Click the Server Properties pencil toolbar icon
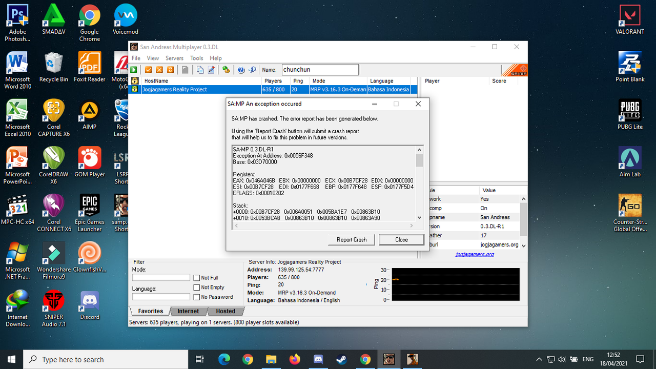Image resolution: width=656 pixels, height=369 pixels. coord(211,70)
